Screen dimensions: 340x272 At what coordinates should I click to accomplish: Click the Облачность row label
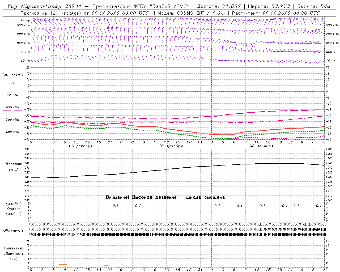[x=14, y=230]
